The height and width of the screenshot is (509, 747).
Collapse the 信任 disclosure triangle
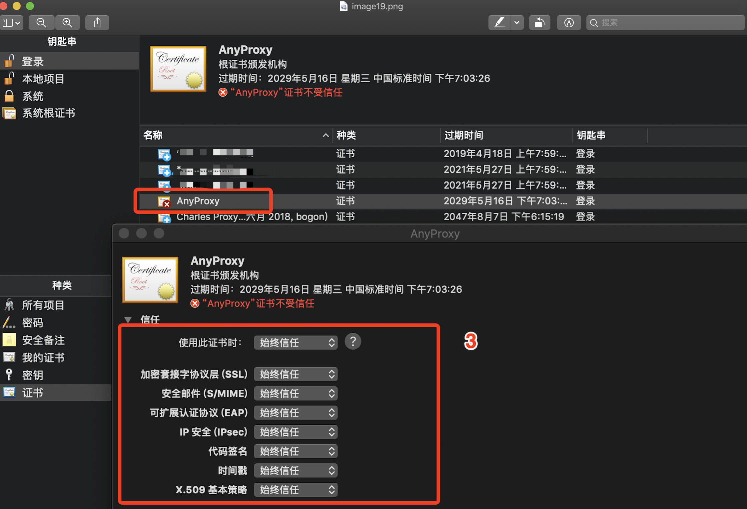coord(128,319)
